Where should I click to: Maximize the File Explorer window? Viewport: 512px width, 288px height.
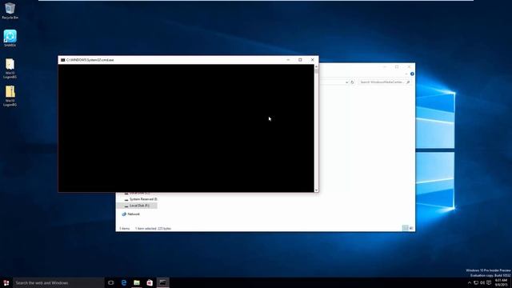pos(397,67)
